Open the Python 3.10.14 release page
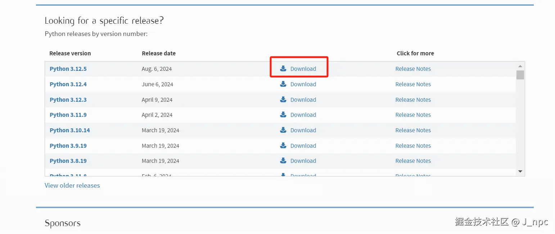 pos(70,130)
